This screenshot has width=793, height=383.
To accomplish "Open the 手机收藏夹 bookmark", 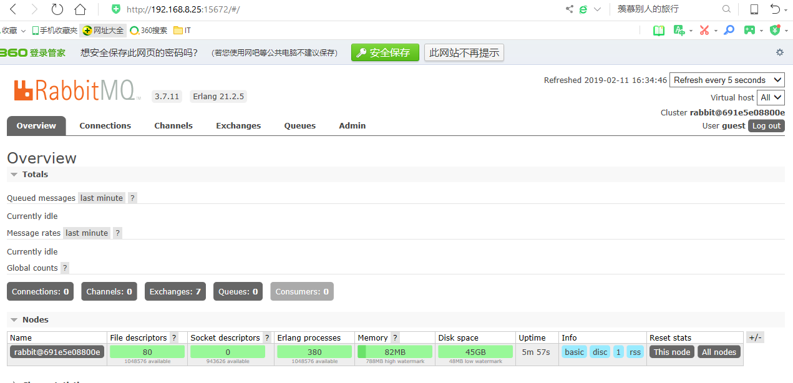I will pyautogui.click(x=54, y=31).
